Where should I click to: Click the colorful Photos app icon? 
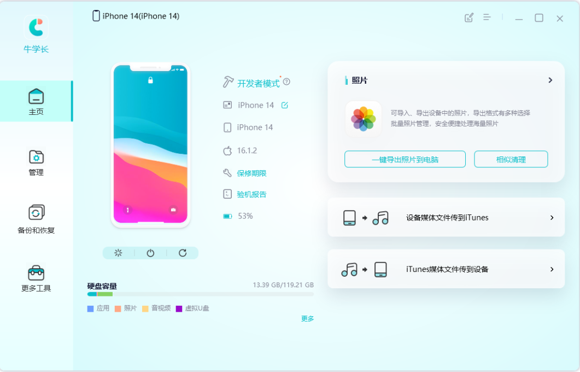click(x=363, y=119)
